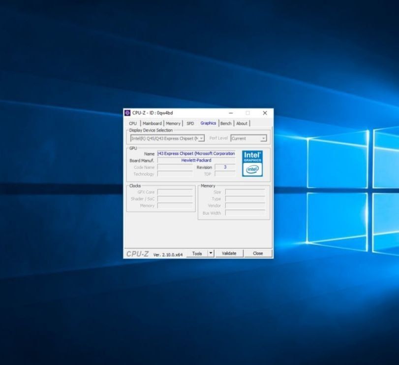Viewport: 399px width, 365px height.
Task: Click the Technology field
Action: click(175, 174)
